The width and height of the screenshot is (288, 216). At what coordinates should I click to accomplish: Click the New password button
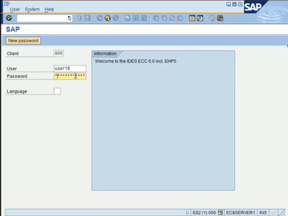click(23, 41)
